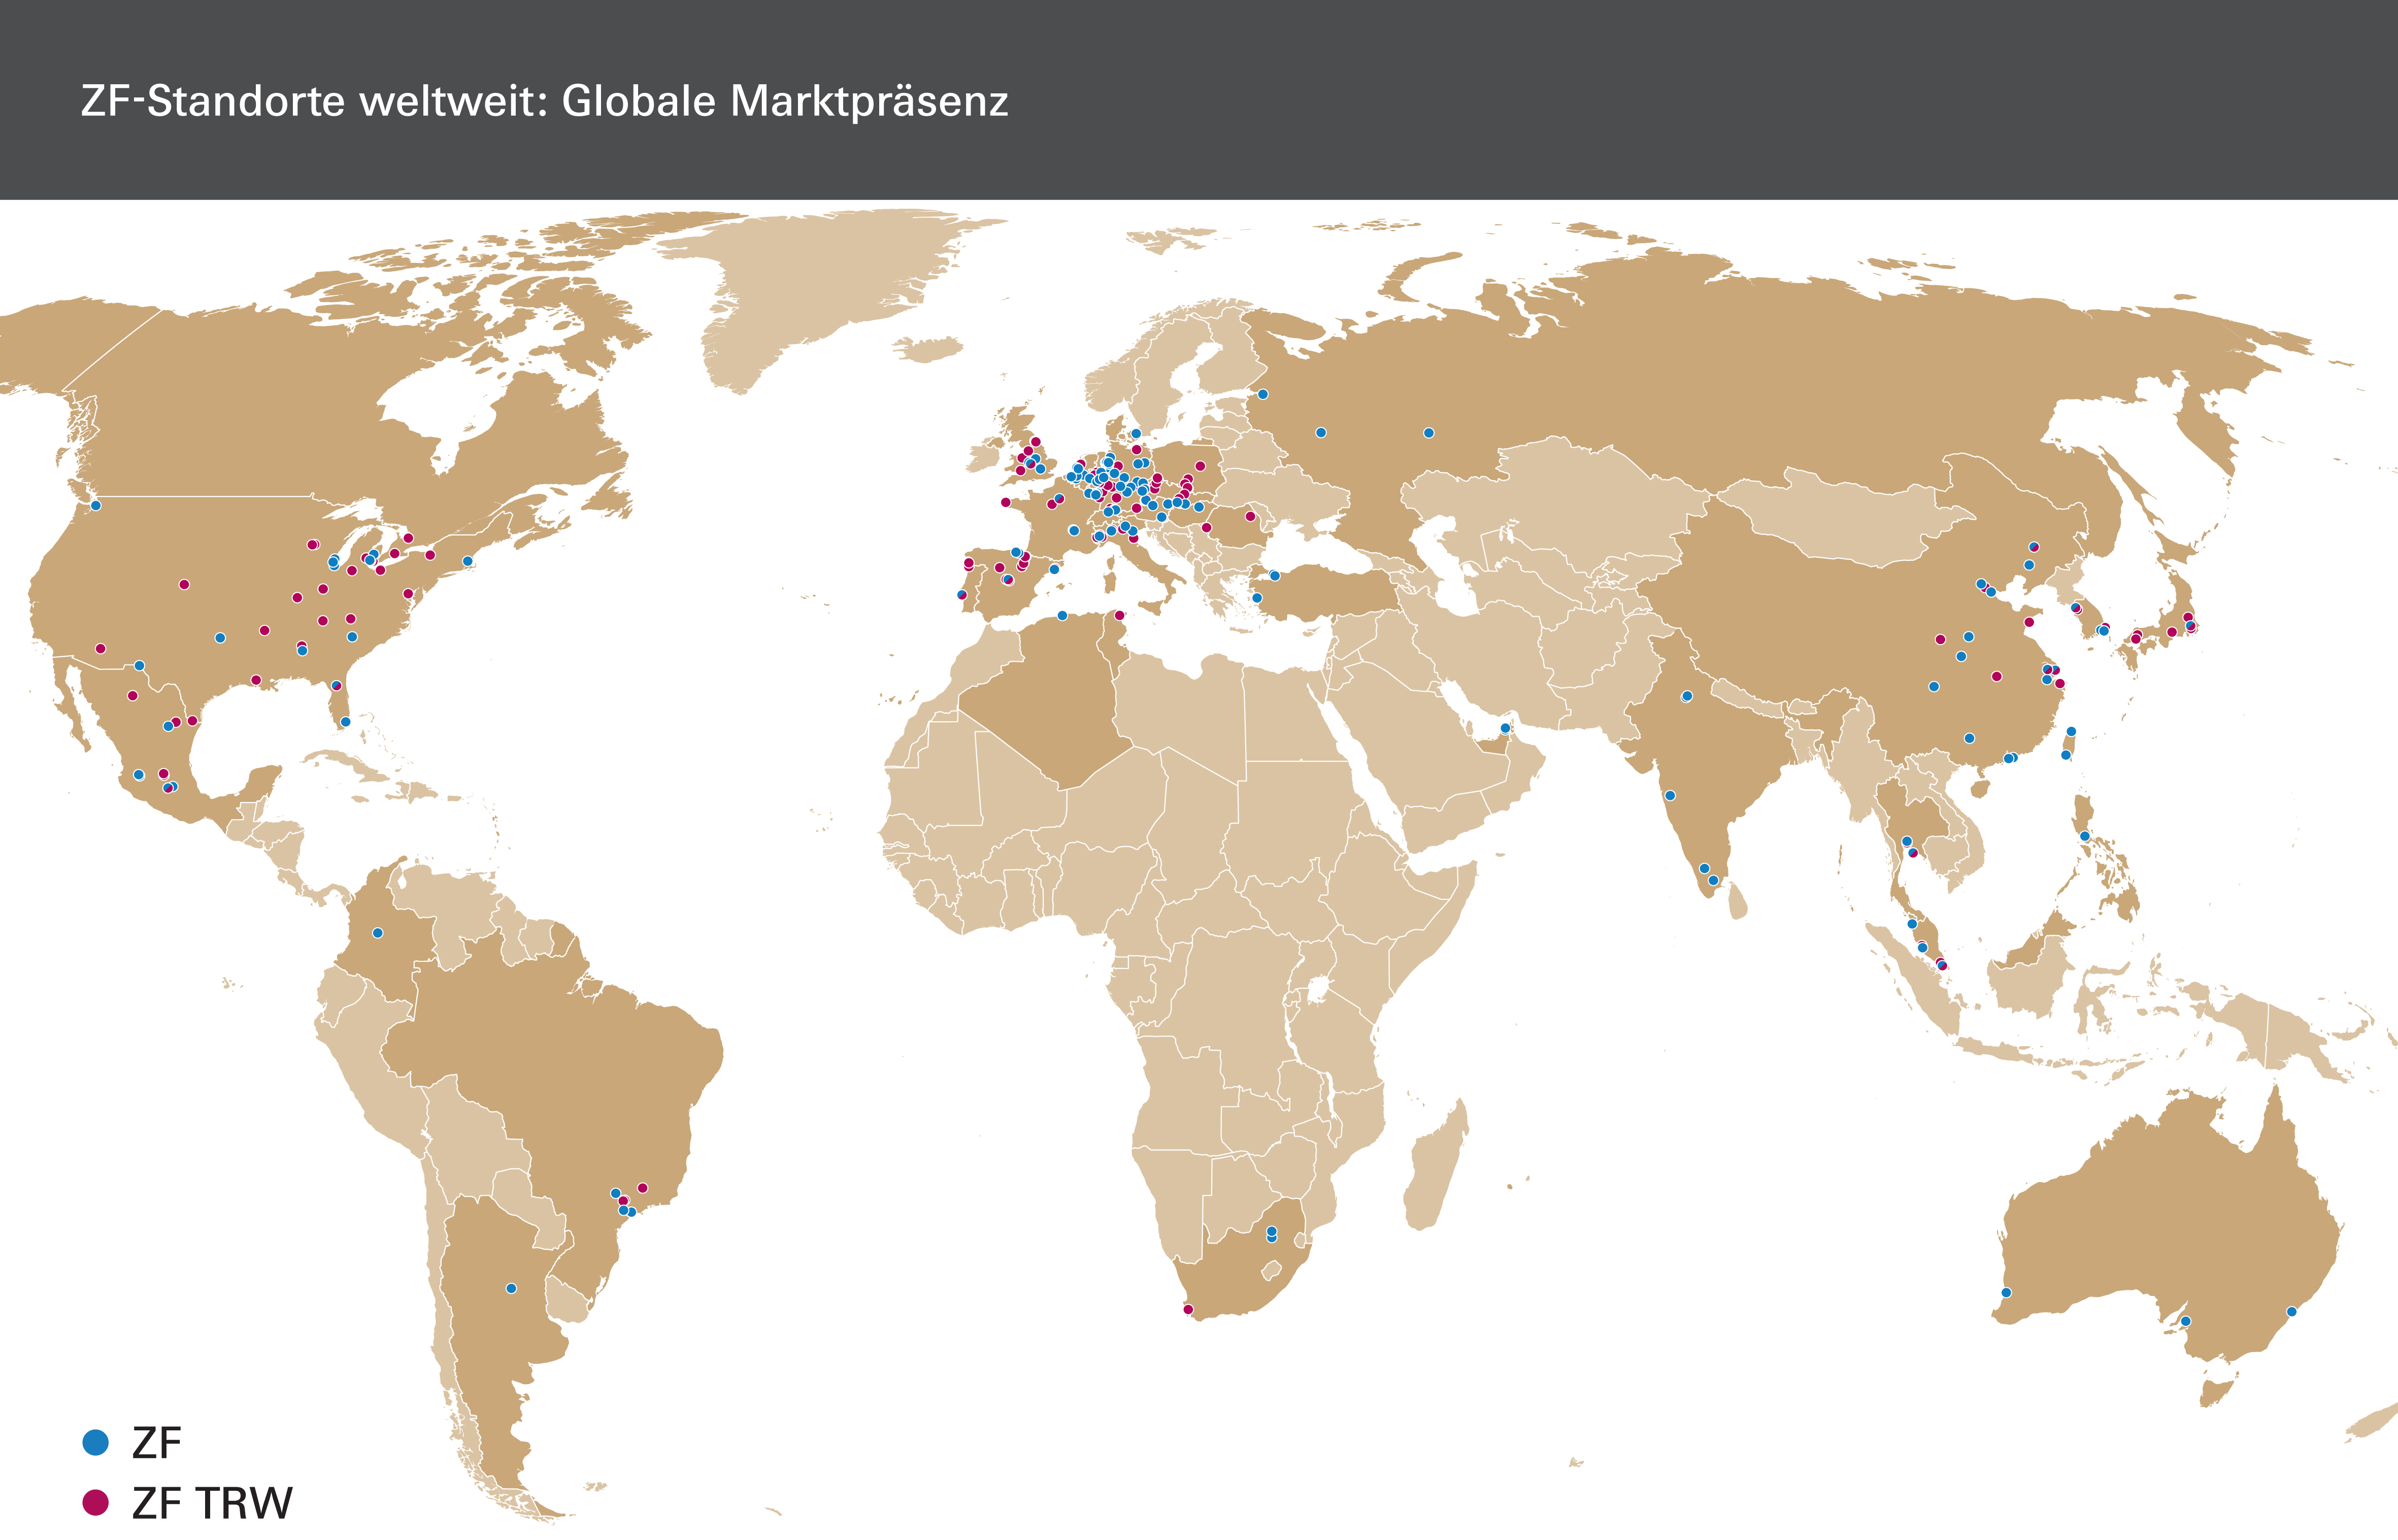Select the blue marker on India's west coast

click(x=1670, y=796)
